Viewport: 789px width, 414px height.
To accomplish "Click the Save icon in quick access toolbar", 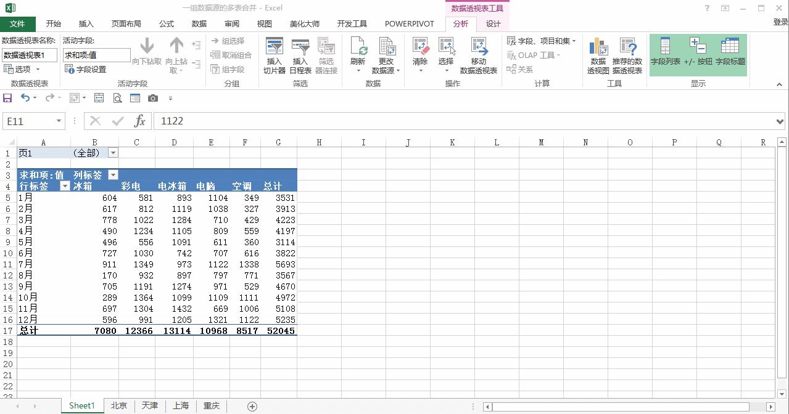I will pyautogui.click(x=7, y=98).
